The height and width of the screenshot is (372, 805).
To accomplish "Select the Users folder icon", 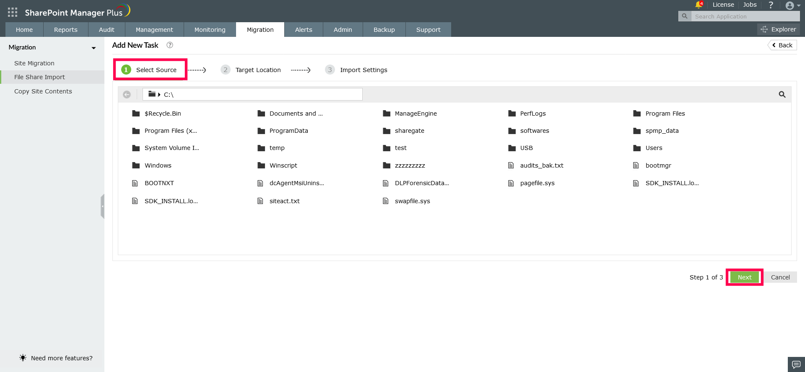I will (637, 148).
